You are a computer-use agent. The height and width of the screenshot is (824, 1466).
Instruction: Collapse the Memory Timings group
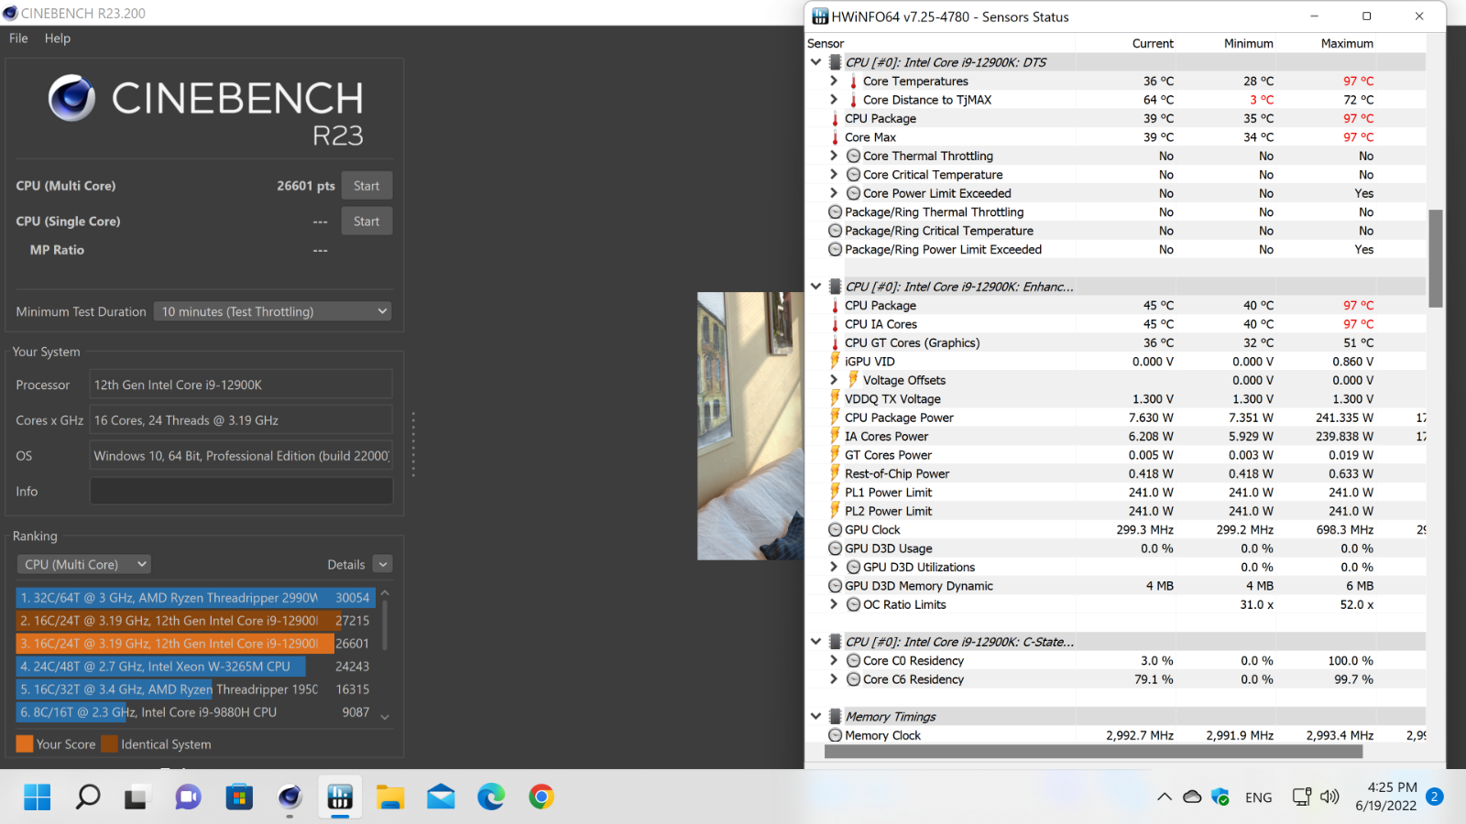tap(815, 717)
